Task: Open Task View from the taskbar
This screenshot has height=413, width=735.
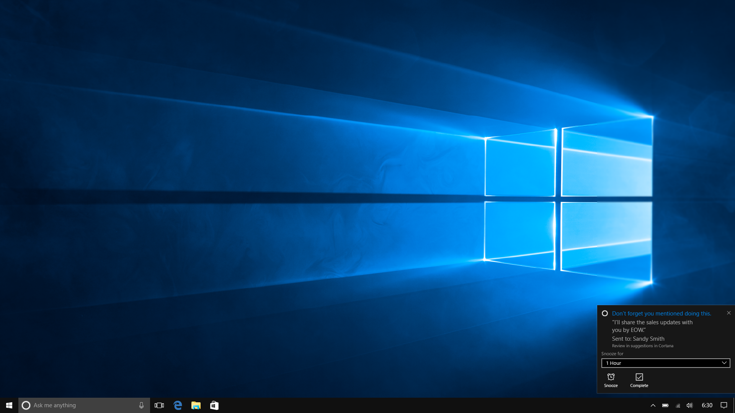Action: tap(159, 405)
